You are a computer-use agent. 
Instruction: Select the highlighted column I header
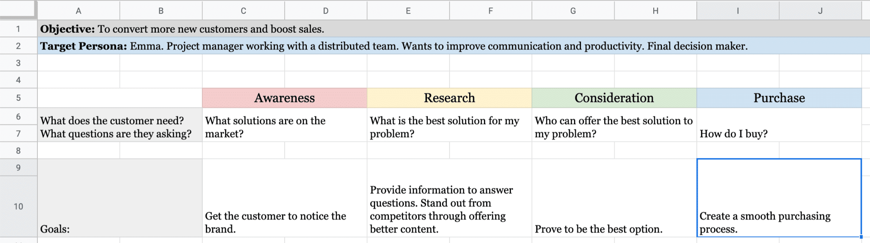pos(738,11)
